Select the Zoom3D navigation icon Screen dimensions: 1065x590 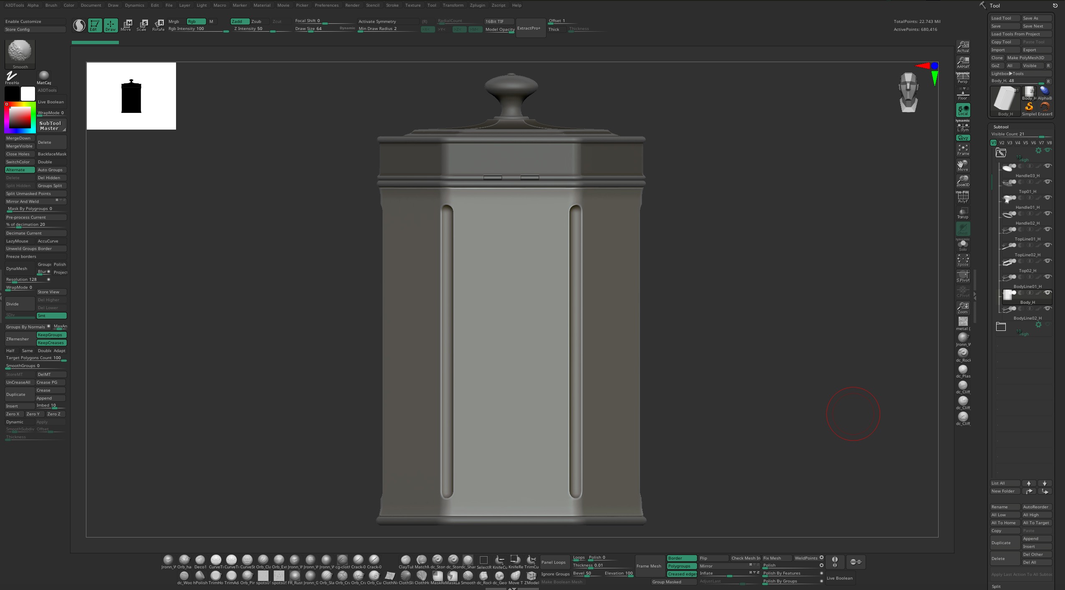click(x=963, y=181)
